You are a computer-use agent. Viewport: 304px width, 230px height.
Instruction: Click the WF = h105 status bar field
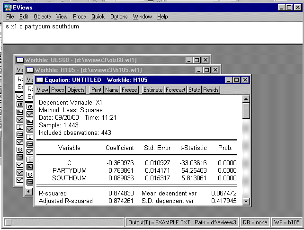click(x=287, y=222)
